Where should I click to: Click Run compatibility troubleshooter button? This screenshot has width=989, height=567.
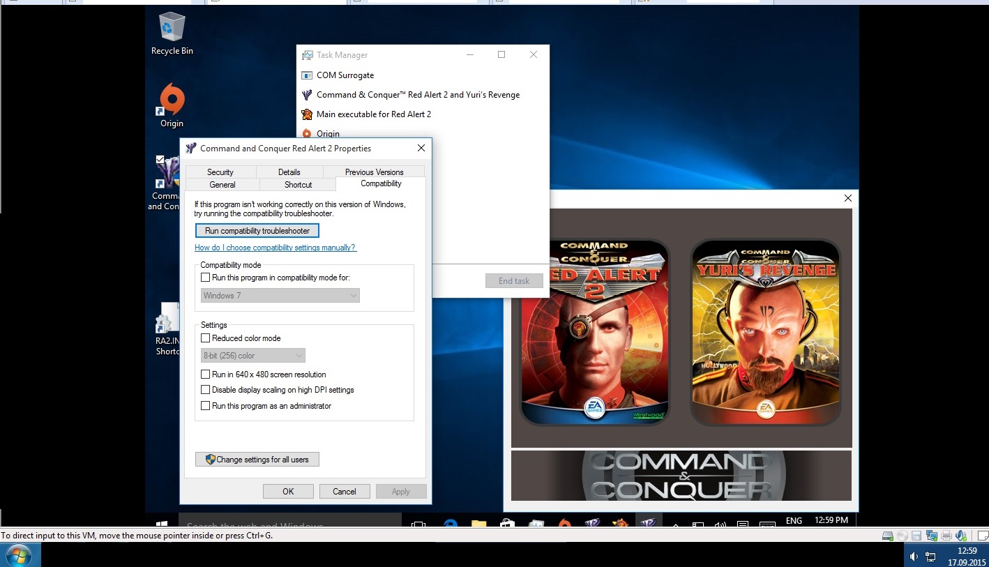coord(257,231)
